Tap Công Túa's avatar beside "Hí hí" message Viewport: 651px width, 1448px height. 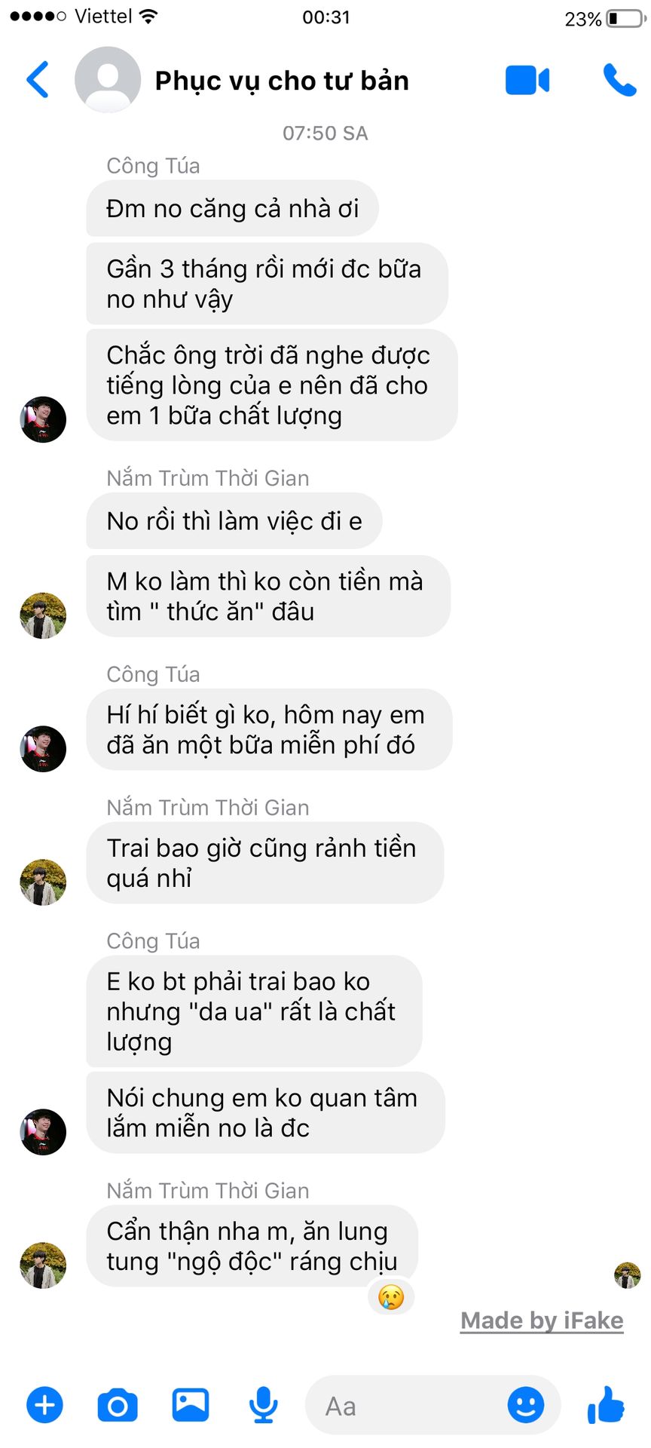[x=43, y=749]
